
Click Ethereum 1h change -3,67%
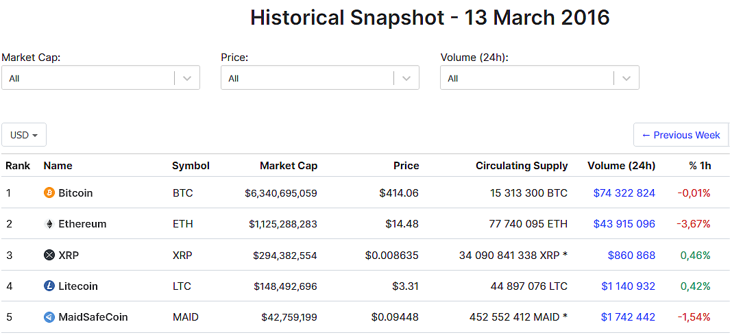pyautogui.click(x=694, y=224)
